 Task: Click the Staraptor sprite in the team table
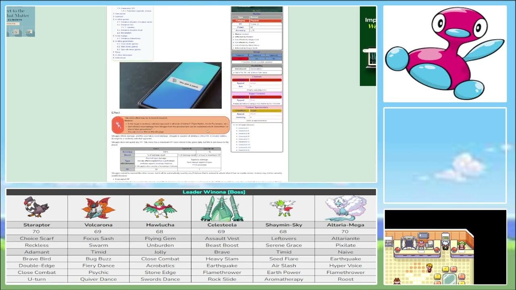click(x=37, y=207)
